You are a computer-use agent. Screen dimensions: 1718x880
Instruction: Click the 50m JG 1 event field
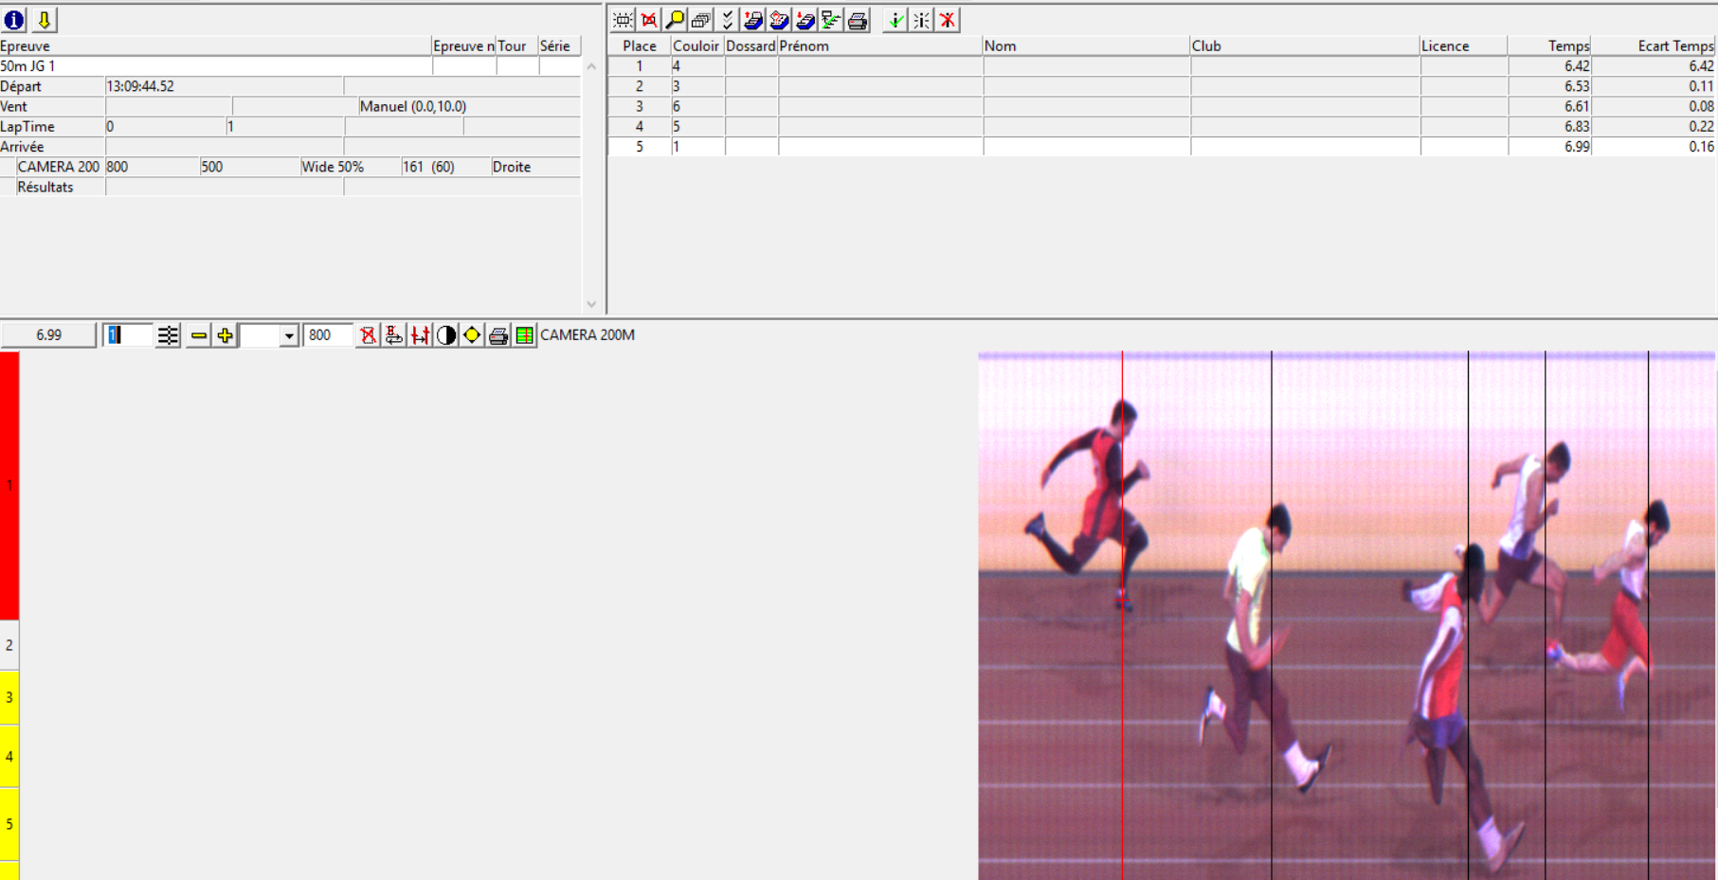[x=216, y=66]
